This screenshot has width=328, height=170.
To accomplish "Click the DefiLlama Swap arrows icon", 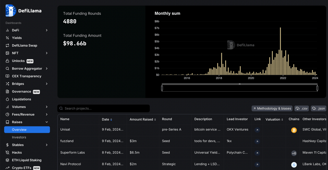I will click(x=7, y=46).
